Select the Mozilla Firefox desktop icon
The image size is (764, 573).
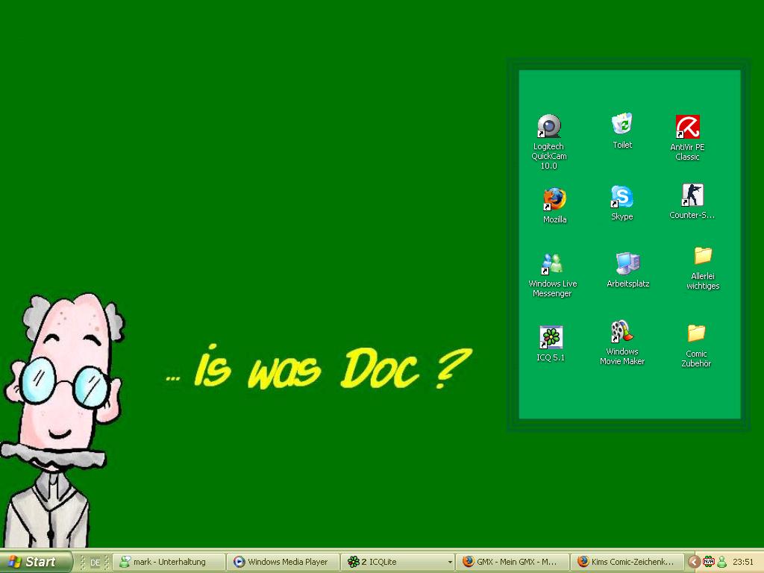[x=554, y=199]
